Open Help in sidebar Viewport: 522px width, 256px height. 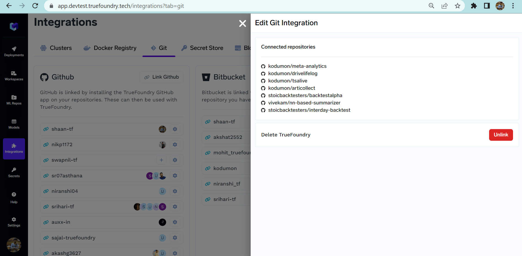[x=14, y=198]
